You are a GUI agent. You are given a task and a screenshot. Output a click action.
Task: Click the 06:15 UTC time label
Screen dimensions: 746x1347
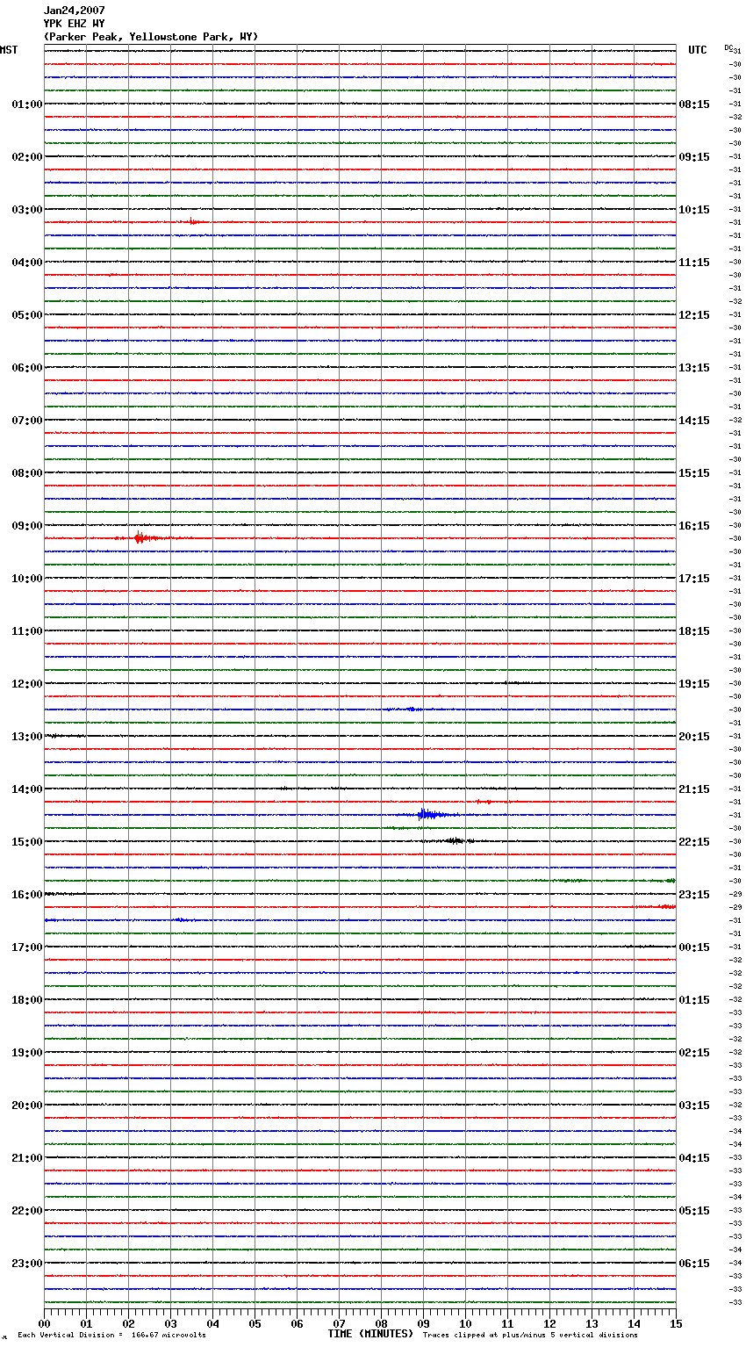tap(694, 1264)
